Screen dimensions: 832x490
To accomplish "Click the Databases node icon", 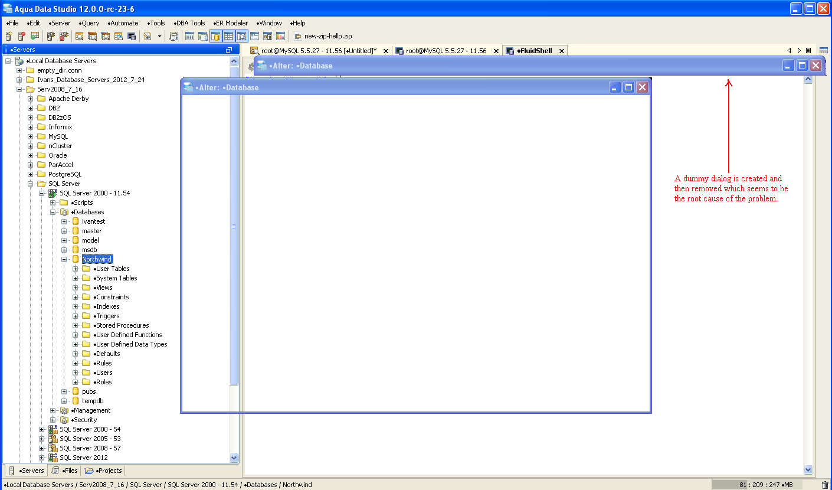I will (x=64, y=212).
